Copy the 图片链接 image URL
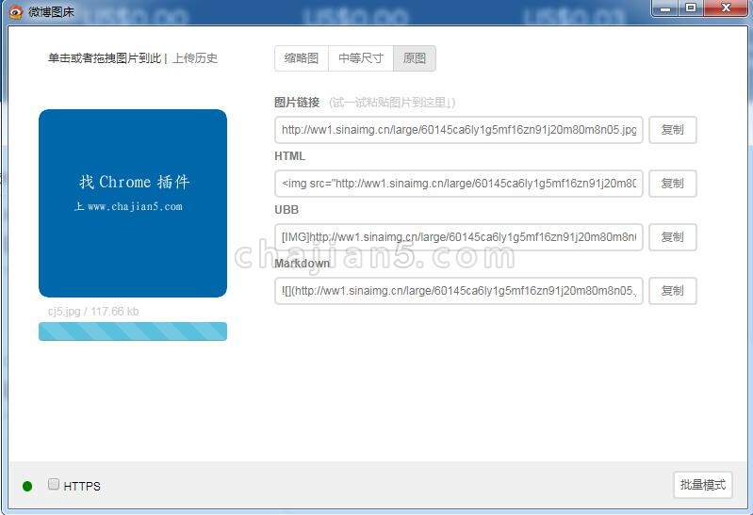Screen dimensions: 753x515 coord(672,130)
